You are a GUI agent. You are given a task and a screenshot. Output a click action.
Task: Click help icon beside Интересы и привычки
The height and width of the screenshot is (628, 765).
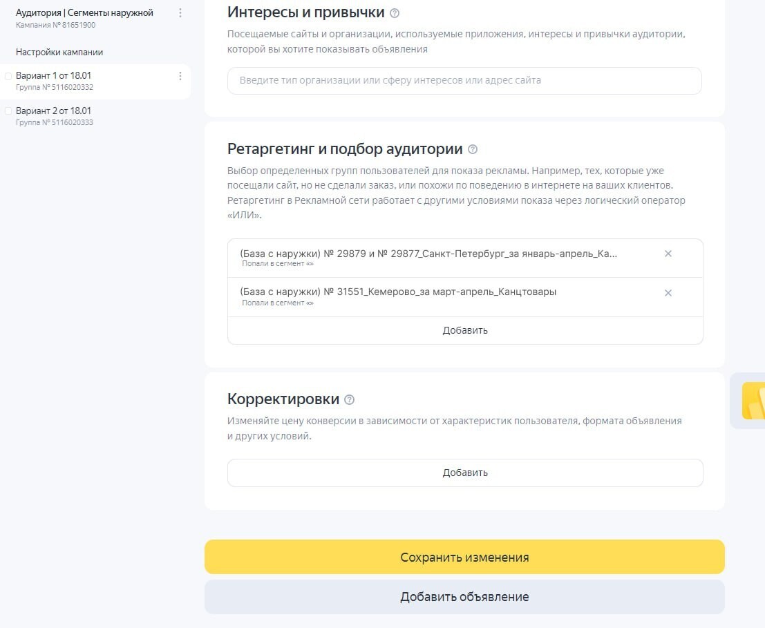tap(395, 13)
